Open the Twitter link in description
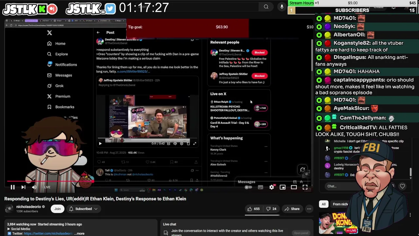 coord(48,233)
